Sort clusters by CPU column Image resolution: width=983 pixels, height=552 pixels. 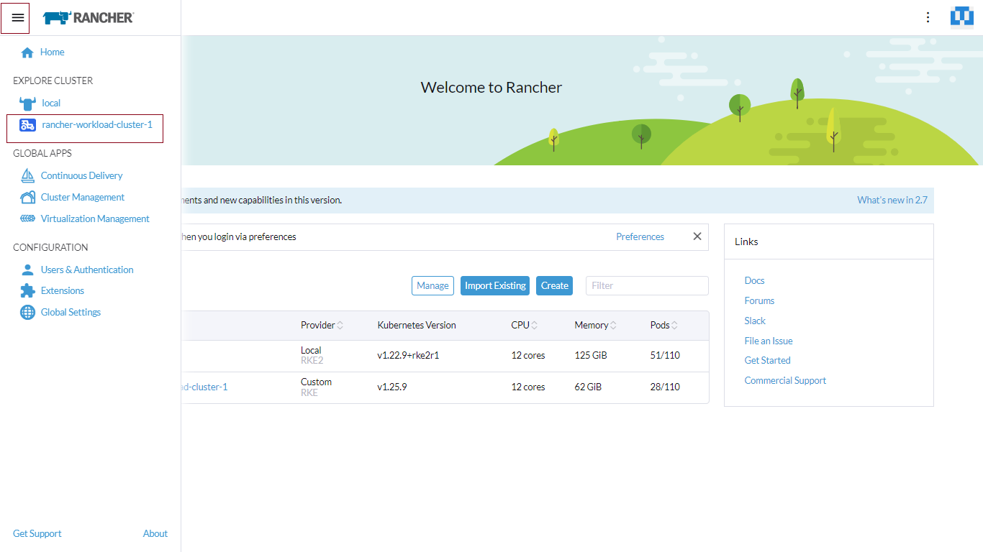point(535,326)
